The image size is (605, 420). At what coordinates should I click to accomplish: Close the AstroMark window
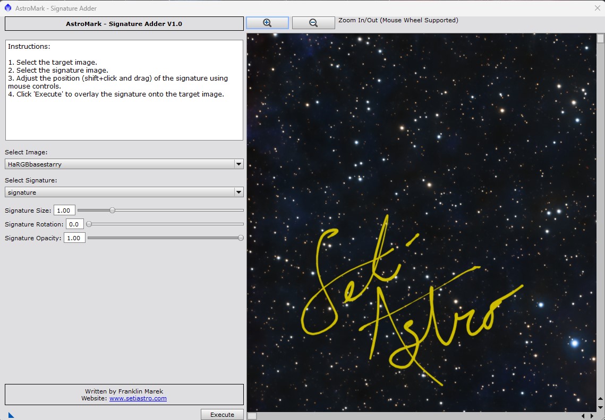pos(597,8)
